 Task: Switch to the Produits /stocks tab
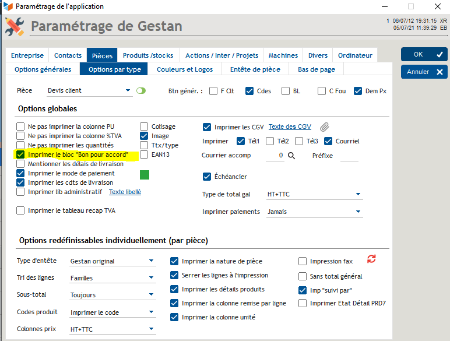(x=148, y=55)
